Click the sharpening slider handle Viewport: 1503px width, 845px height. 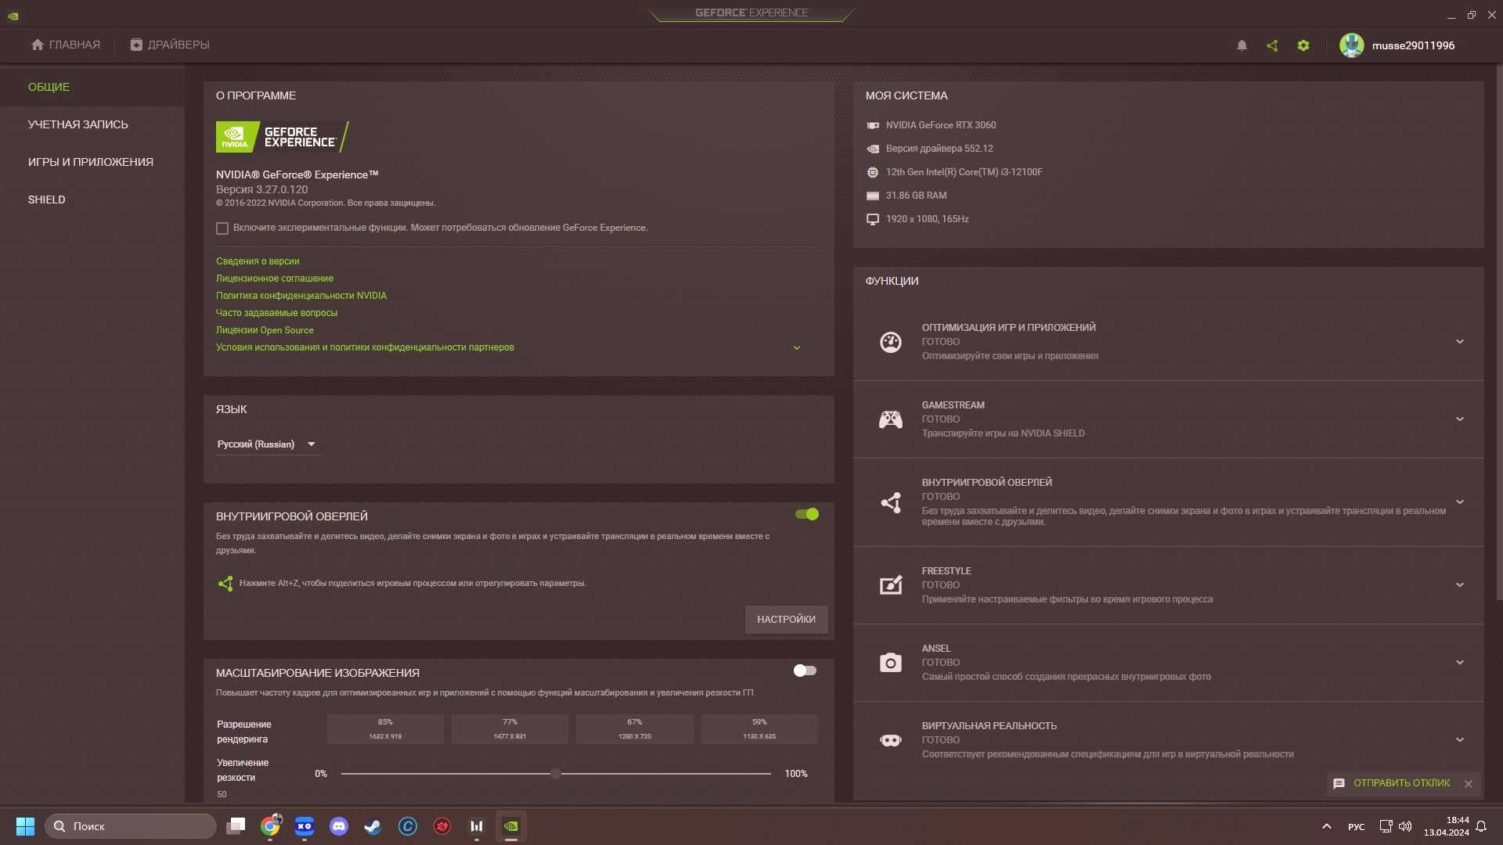coord(556,774)
